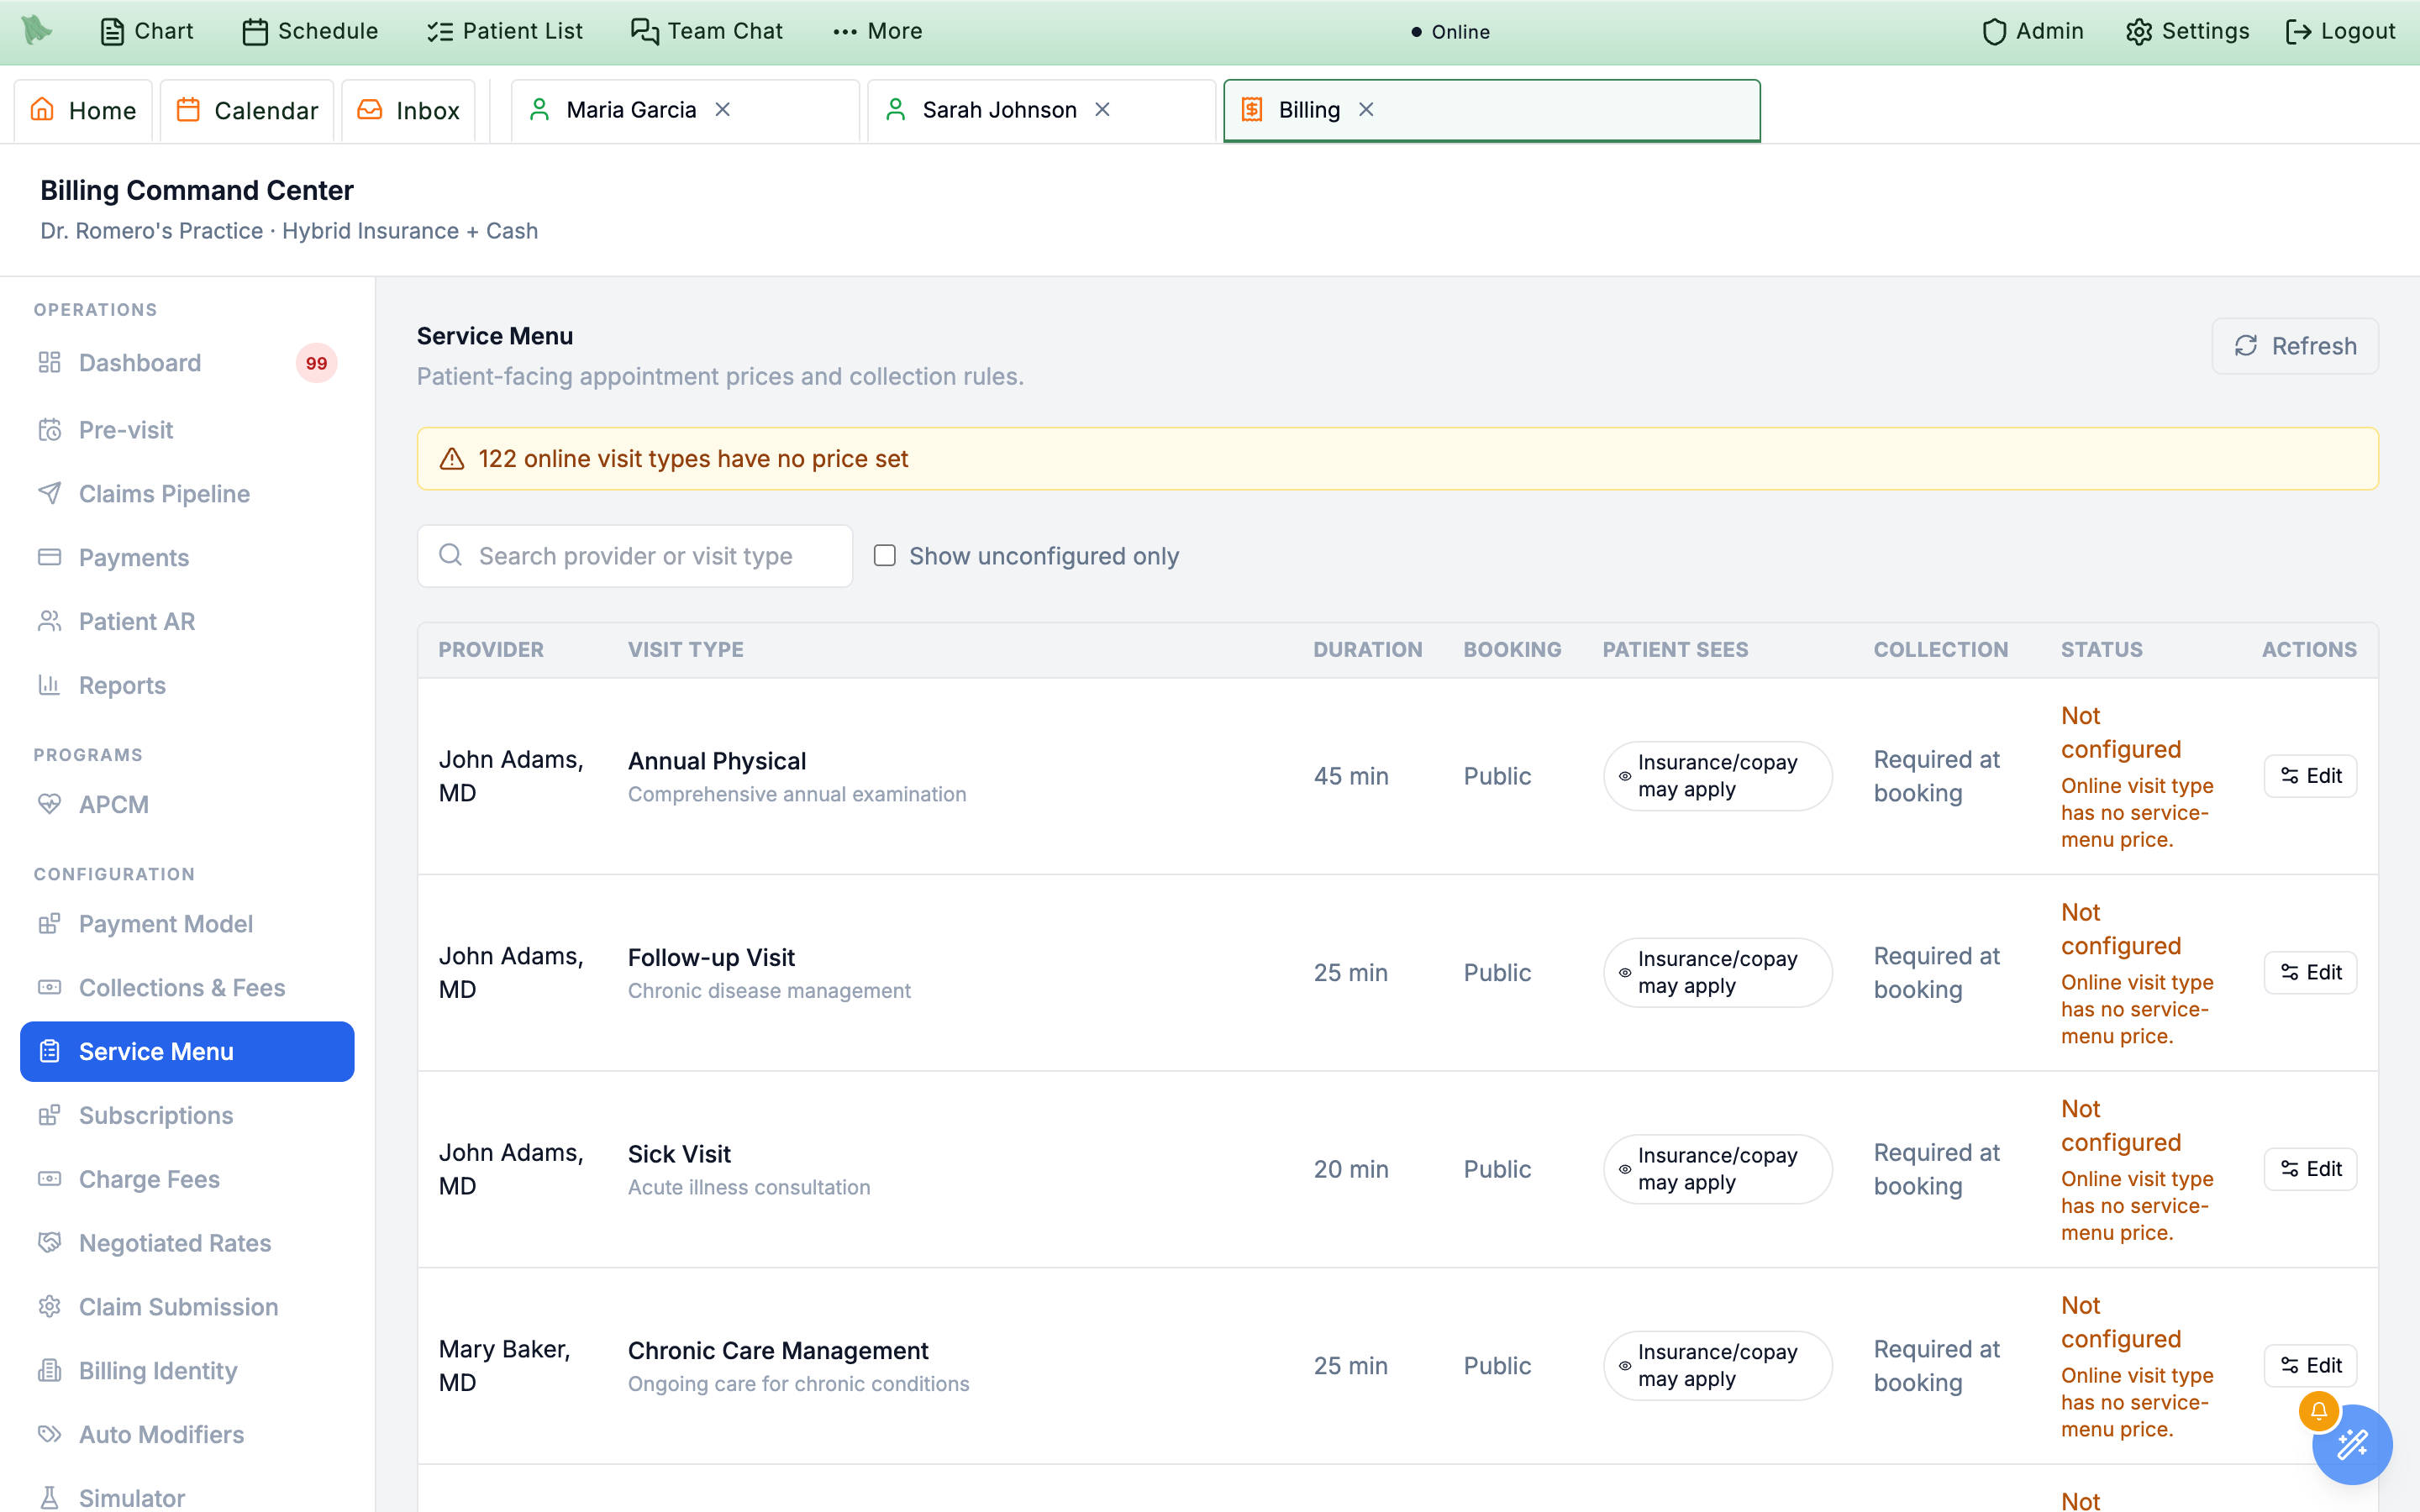
Task: Click the green bird app logo
Action: tap(37, 30)
